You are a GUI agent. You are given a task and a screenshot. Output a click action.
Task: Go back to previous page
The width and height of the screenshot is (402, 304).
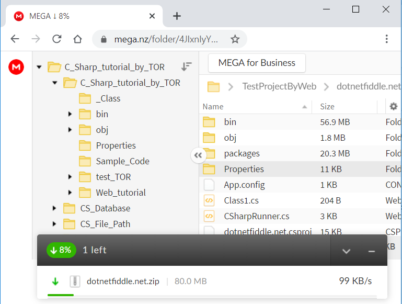tap(15, 39)
